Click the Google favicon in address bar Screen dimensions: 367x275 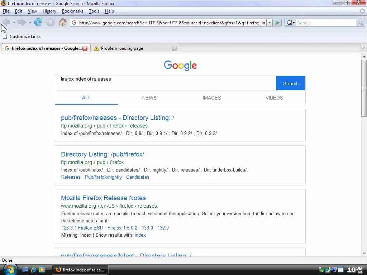[x=74, y=23]
